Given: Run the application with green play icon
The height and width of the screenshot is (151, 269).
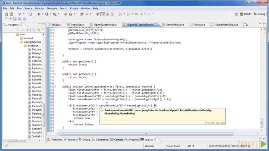Looking at the screenshot, I should click(x=47, y=14).
